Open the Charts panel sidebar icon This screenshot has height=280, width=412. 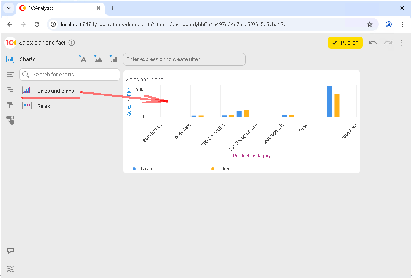(x=10, y=59)
